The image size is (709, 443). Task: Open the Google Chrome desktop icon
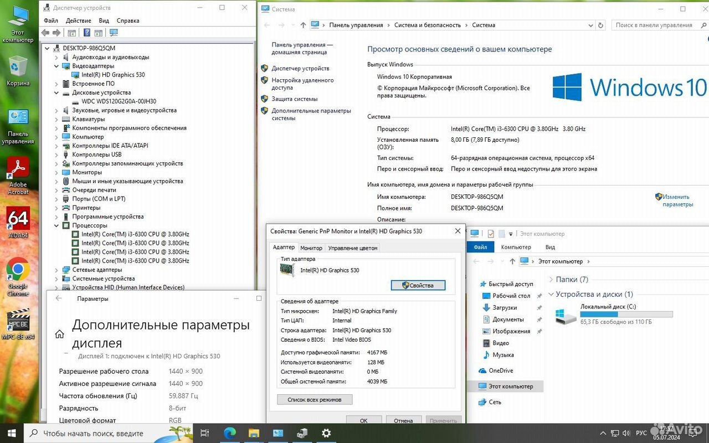pos(18,277)
